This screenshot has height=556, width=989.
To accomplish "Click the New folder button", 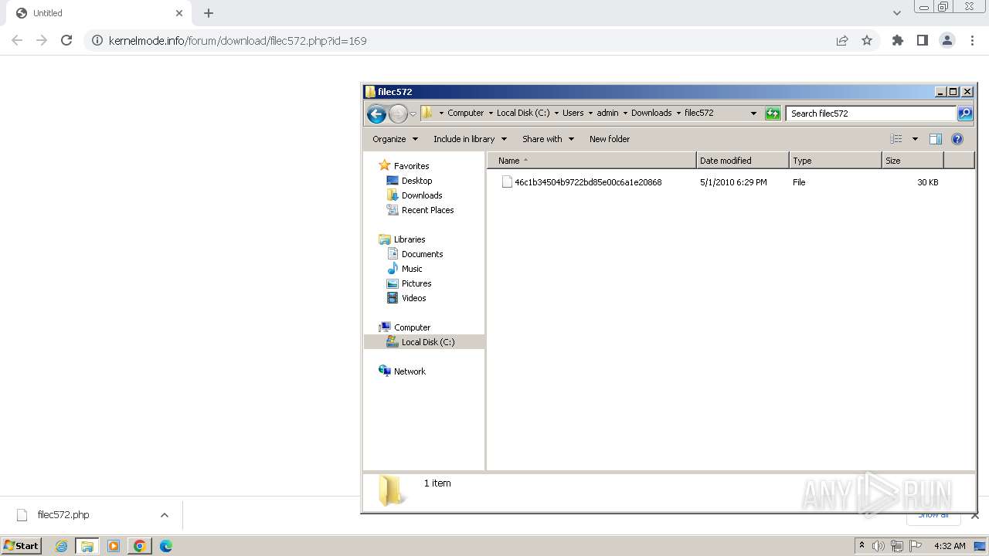I will point(610,139).
